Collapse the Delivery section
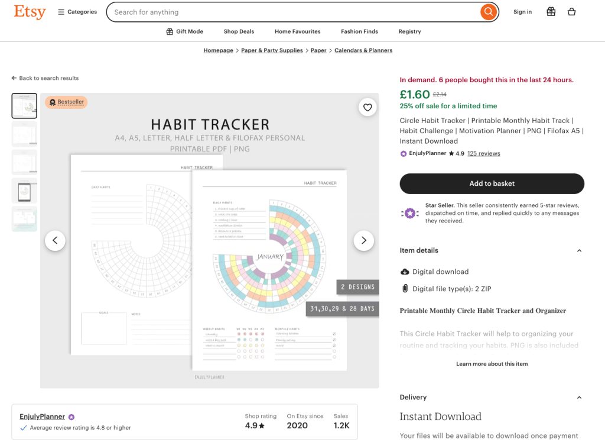This screenshot has height=442, width=605. click(579, 397)
